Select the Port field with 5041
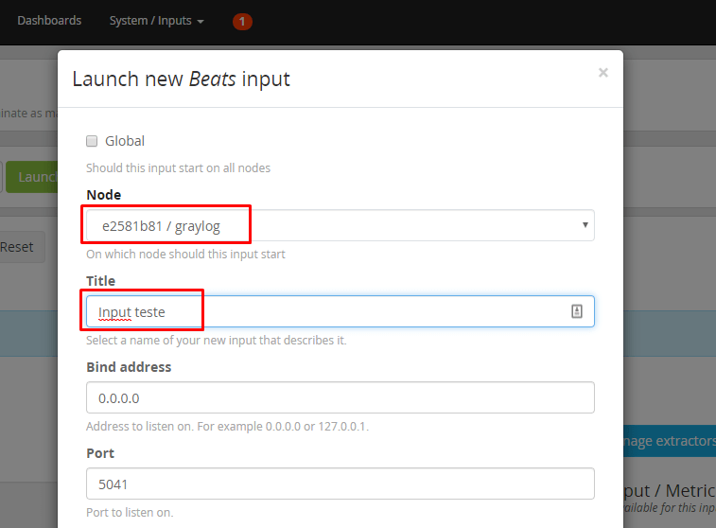716x528 pixels. [x=340, y=484]
